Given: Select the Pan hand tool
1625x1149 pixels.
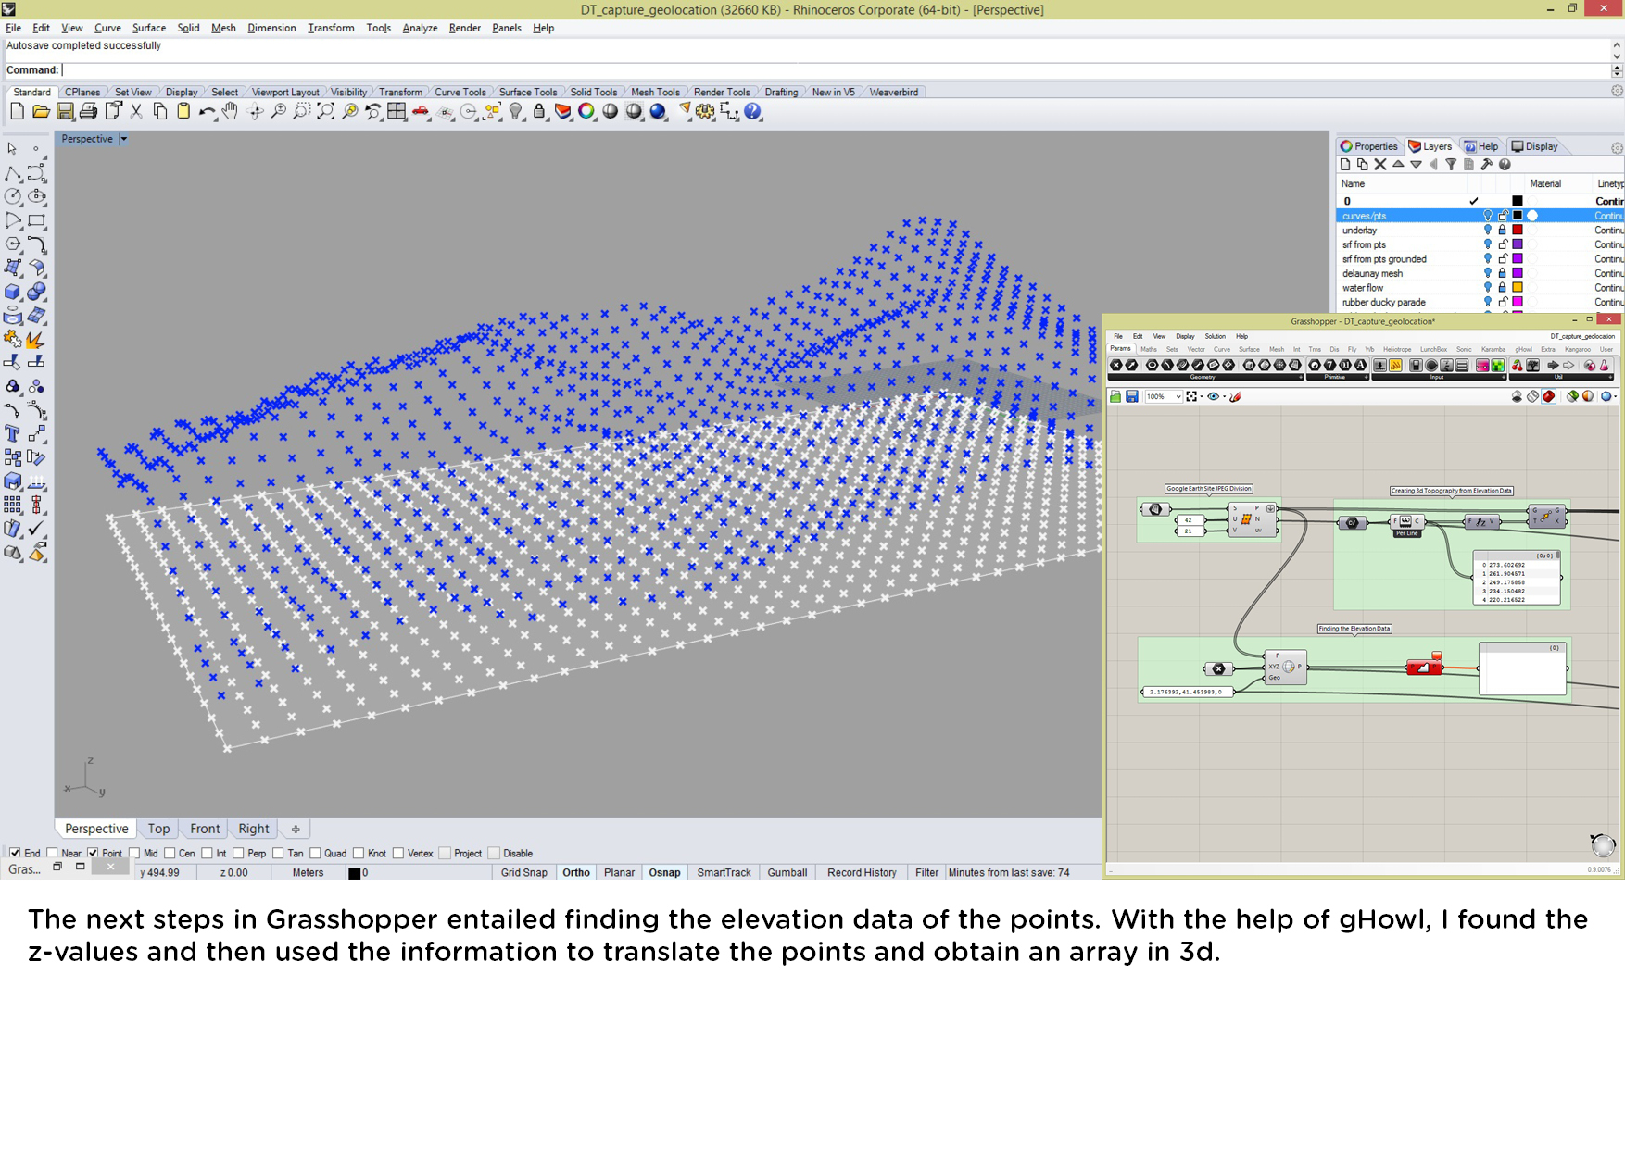Looking at the screenshot, I should (x=230, y=112).
